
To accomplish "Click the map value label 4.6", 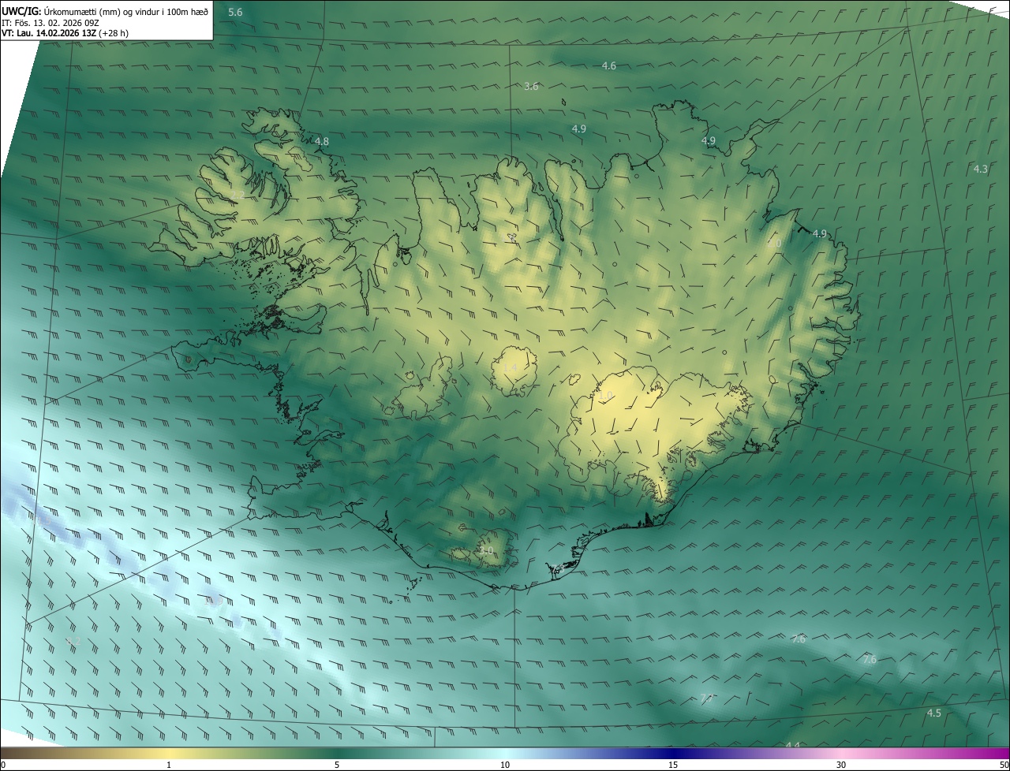I will coord(608,66).
